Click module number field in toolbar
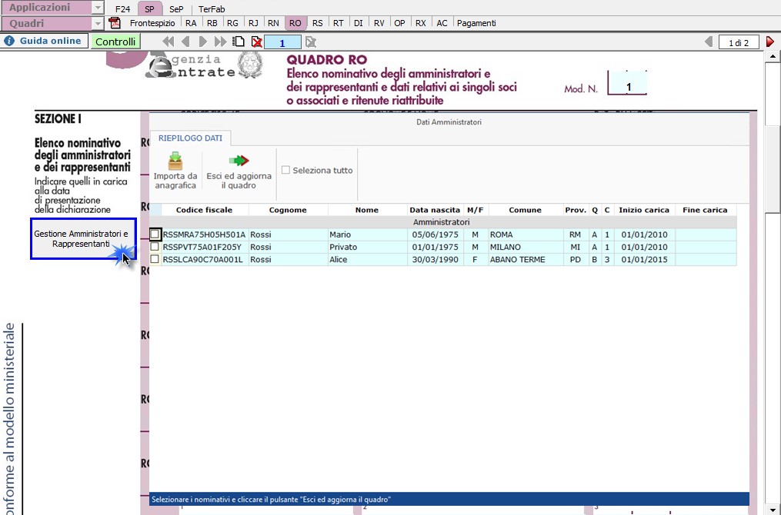 click(x=282, y=42)
